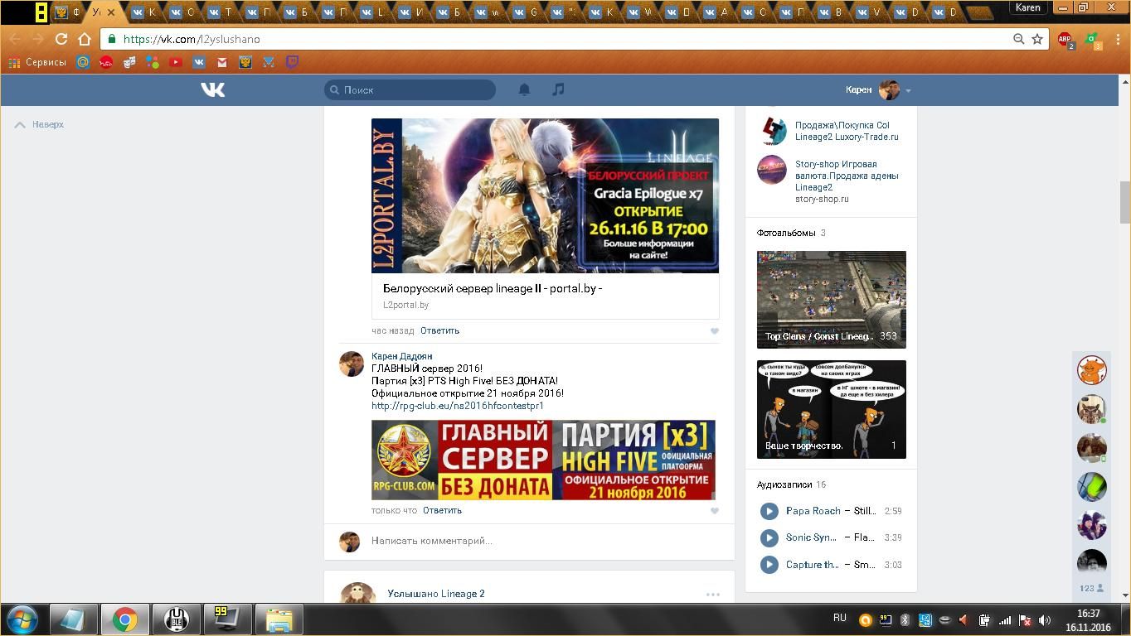Image resolution: width=1131 pixels, height=636 pixels.
Task: Open the Top Clans / Const Lineage album thumbnail
Action: click(x=832, y=300)
